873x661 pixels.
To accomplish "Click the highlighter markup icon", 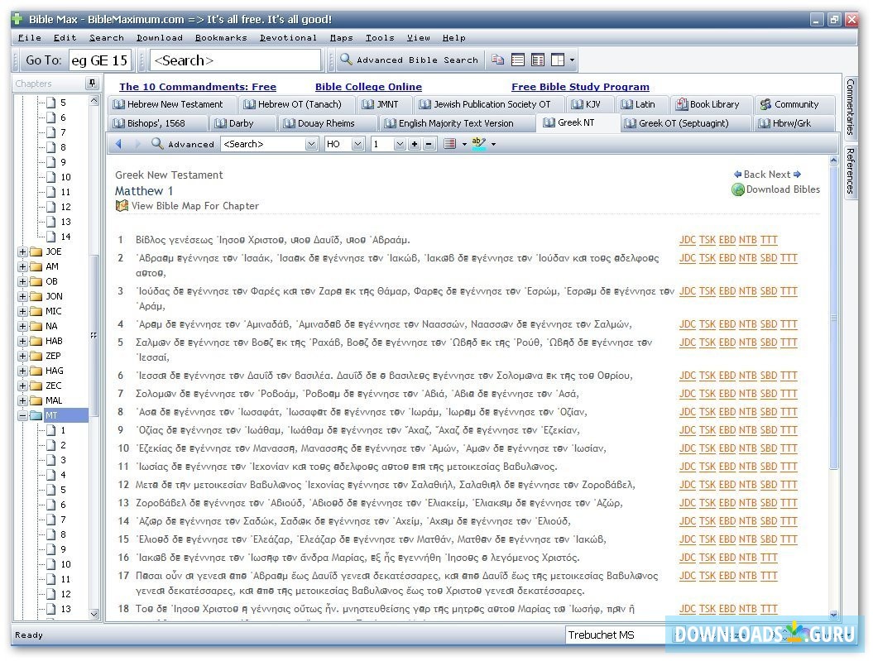I will pos(479,144).
